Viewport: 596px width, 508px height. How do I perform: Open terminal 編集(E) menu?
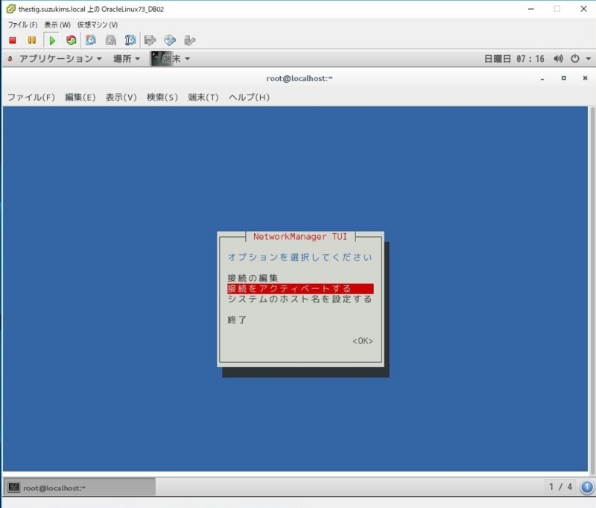pos(80,98)
